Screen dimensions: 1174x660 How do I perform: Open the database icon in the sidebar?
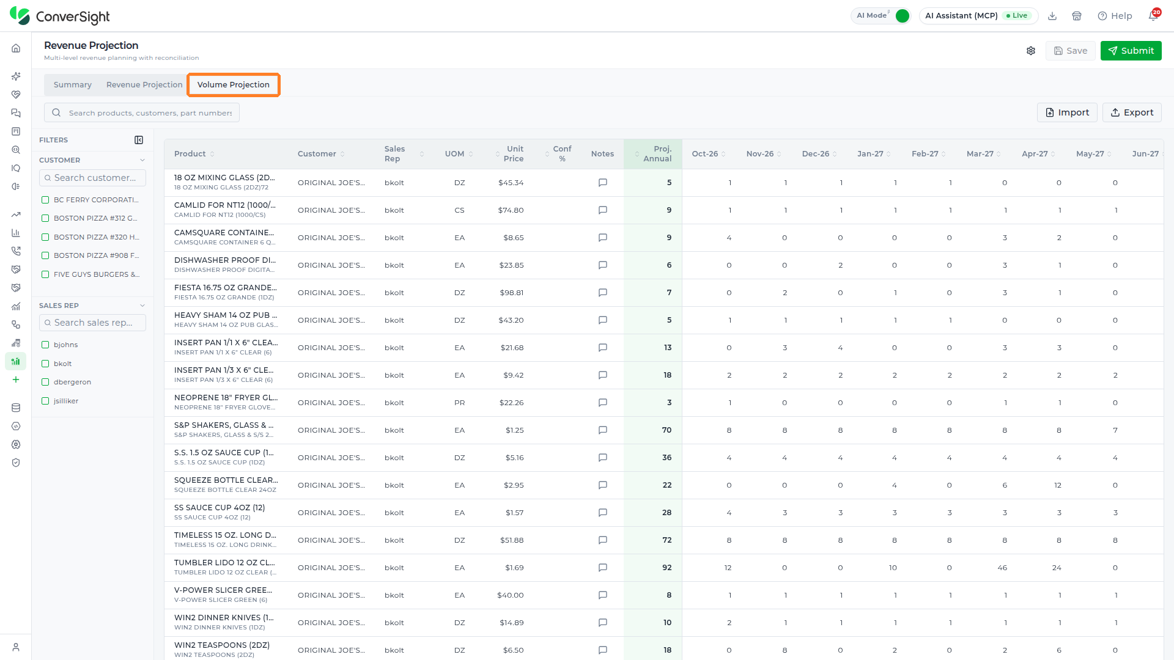(16, 408)
